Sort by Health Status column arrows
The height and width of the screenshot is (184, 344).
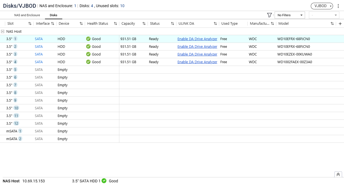click(x=115, y=24)
